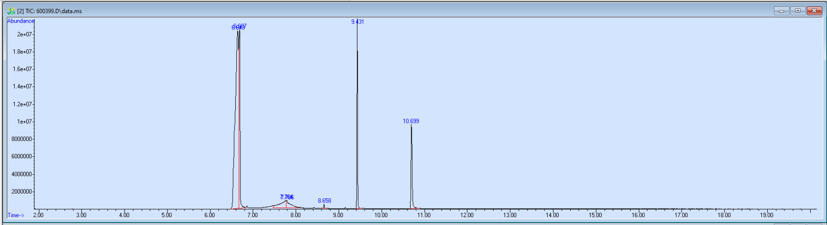Minimize the TIC data.ms window
This screenshot has width=827, height=225.
tap(781, 10)
